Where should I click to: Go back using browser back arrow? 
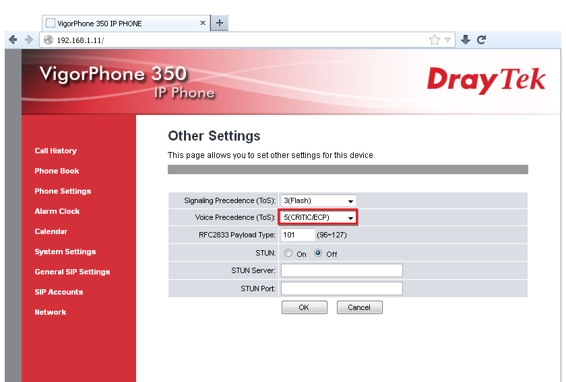[x=13, y=40]
